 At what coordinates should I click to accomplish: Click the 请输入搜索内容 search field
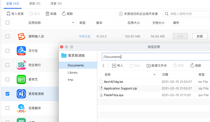click(x=186, y=14)
